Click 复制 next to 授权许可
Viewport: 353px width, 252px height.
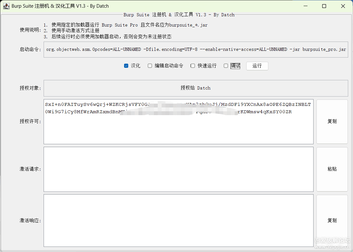click(332, 122)
